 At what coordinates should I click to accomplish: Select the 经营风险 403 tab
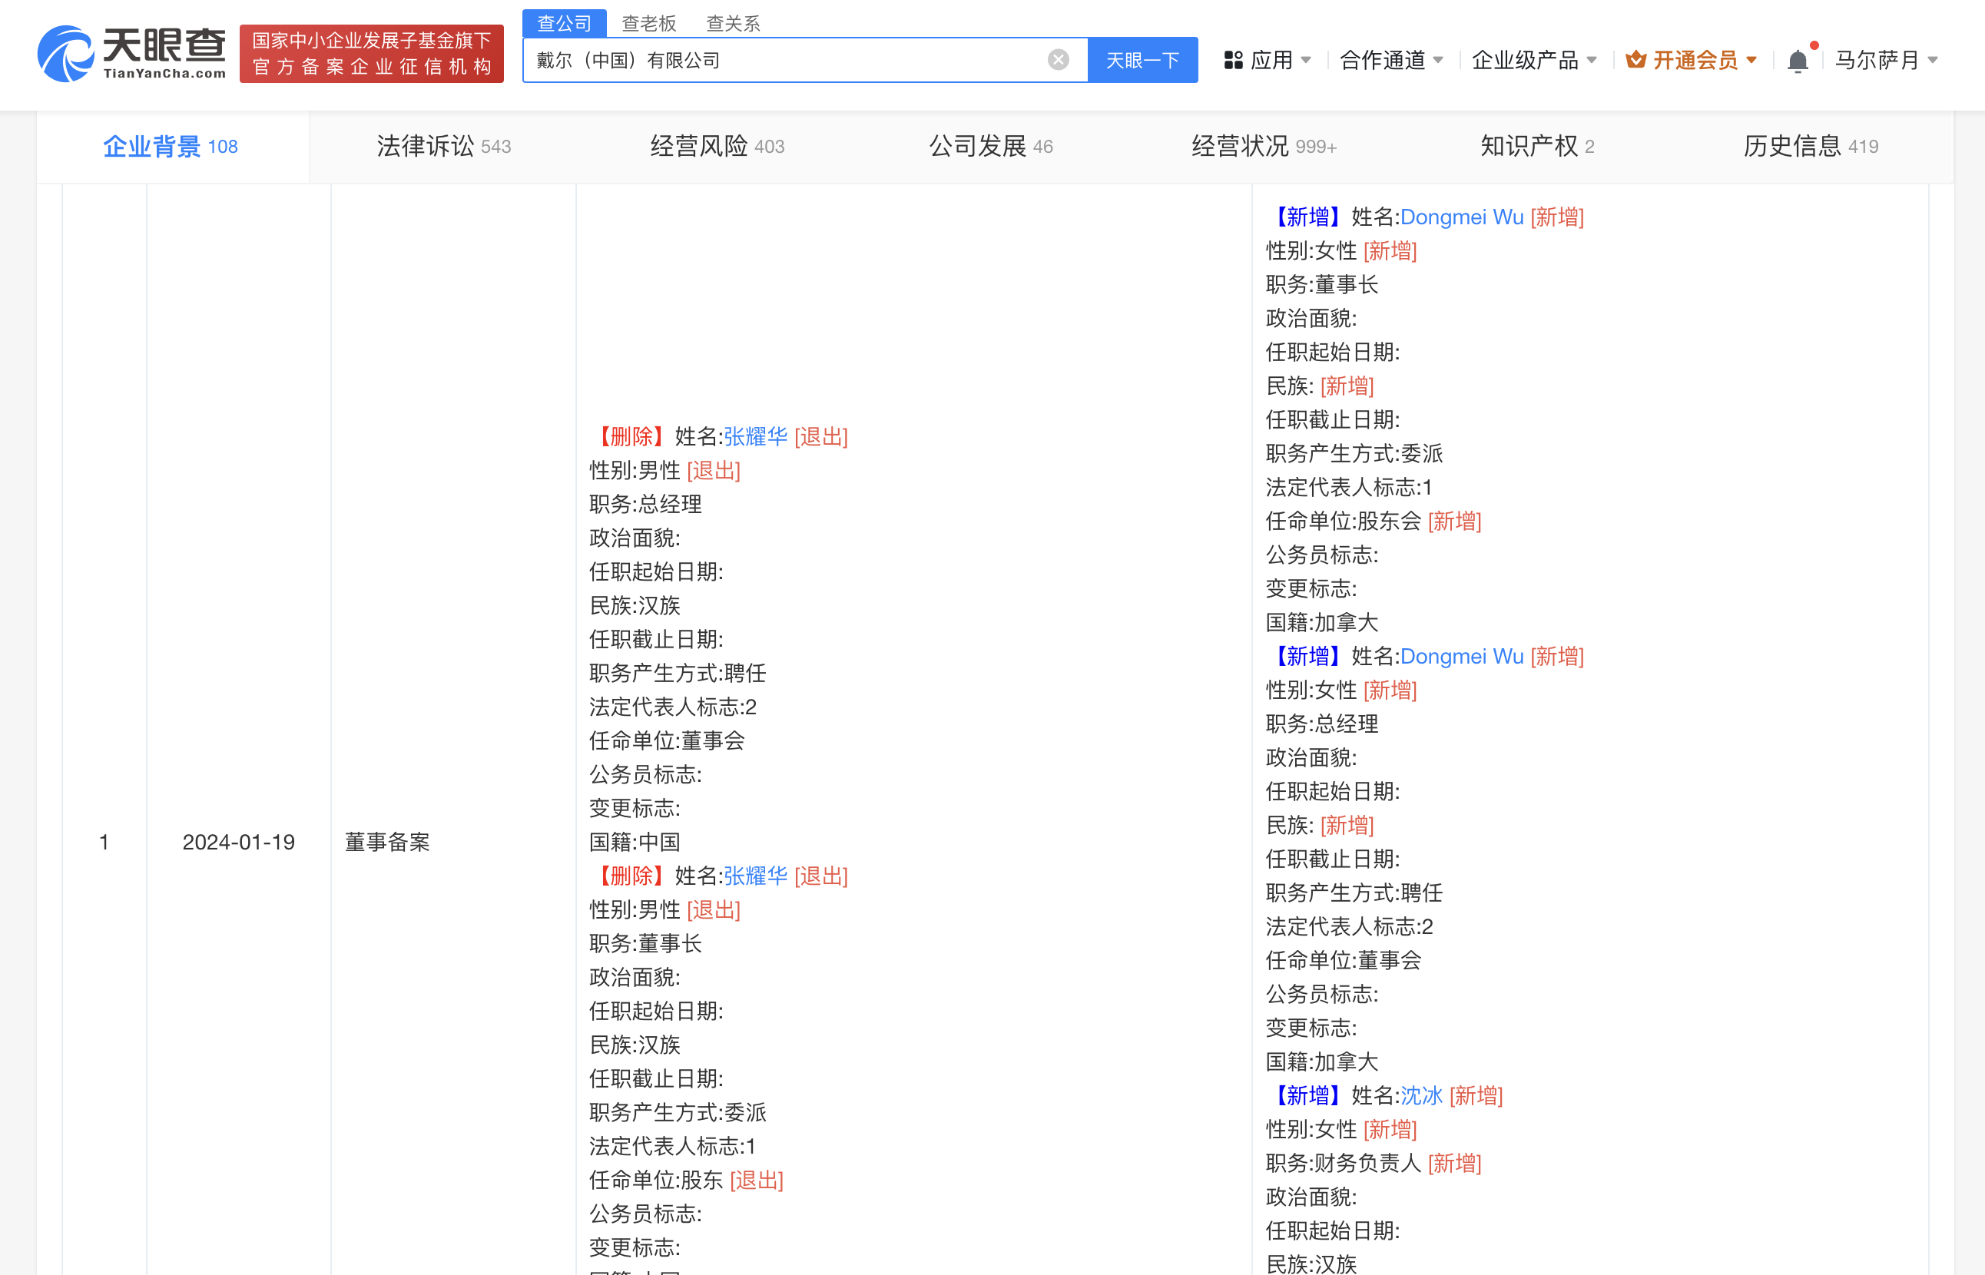(717, 147)
